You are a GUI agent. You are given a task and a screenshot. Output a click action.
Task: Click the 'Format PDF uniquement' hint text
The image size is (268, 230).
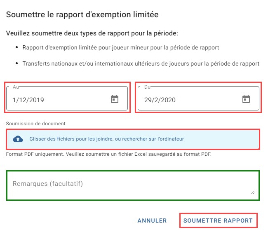click(108, 154)
